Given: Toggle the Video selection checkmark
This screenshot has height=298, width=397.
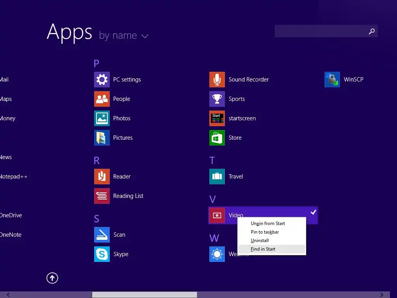Looking at the screenshot, I should 313,212.
